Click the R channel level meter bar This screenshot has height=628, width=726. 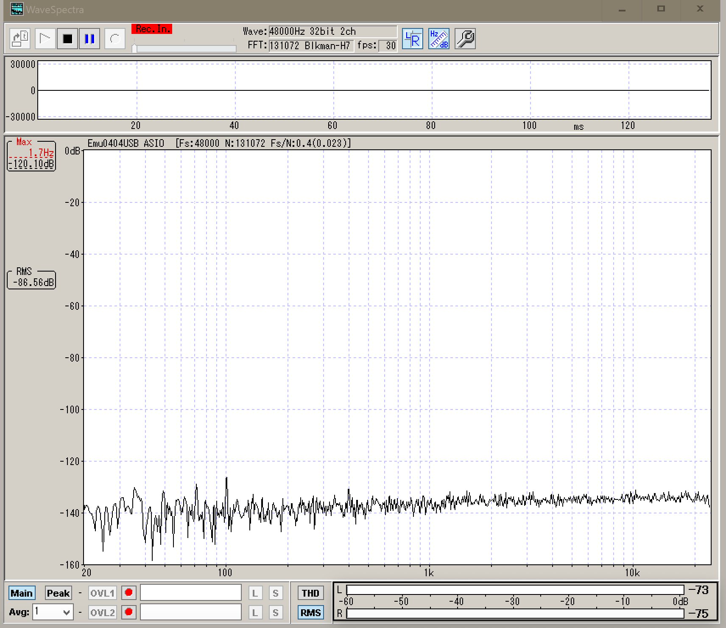coord(515,614)
